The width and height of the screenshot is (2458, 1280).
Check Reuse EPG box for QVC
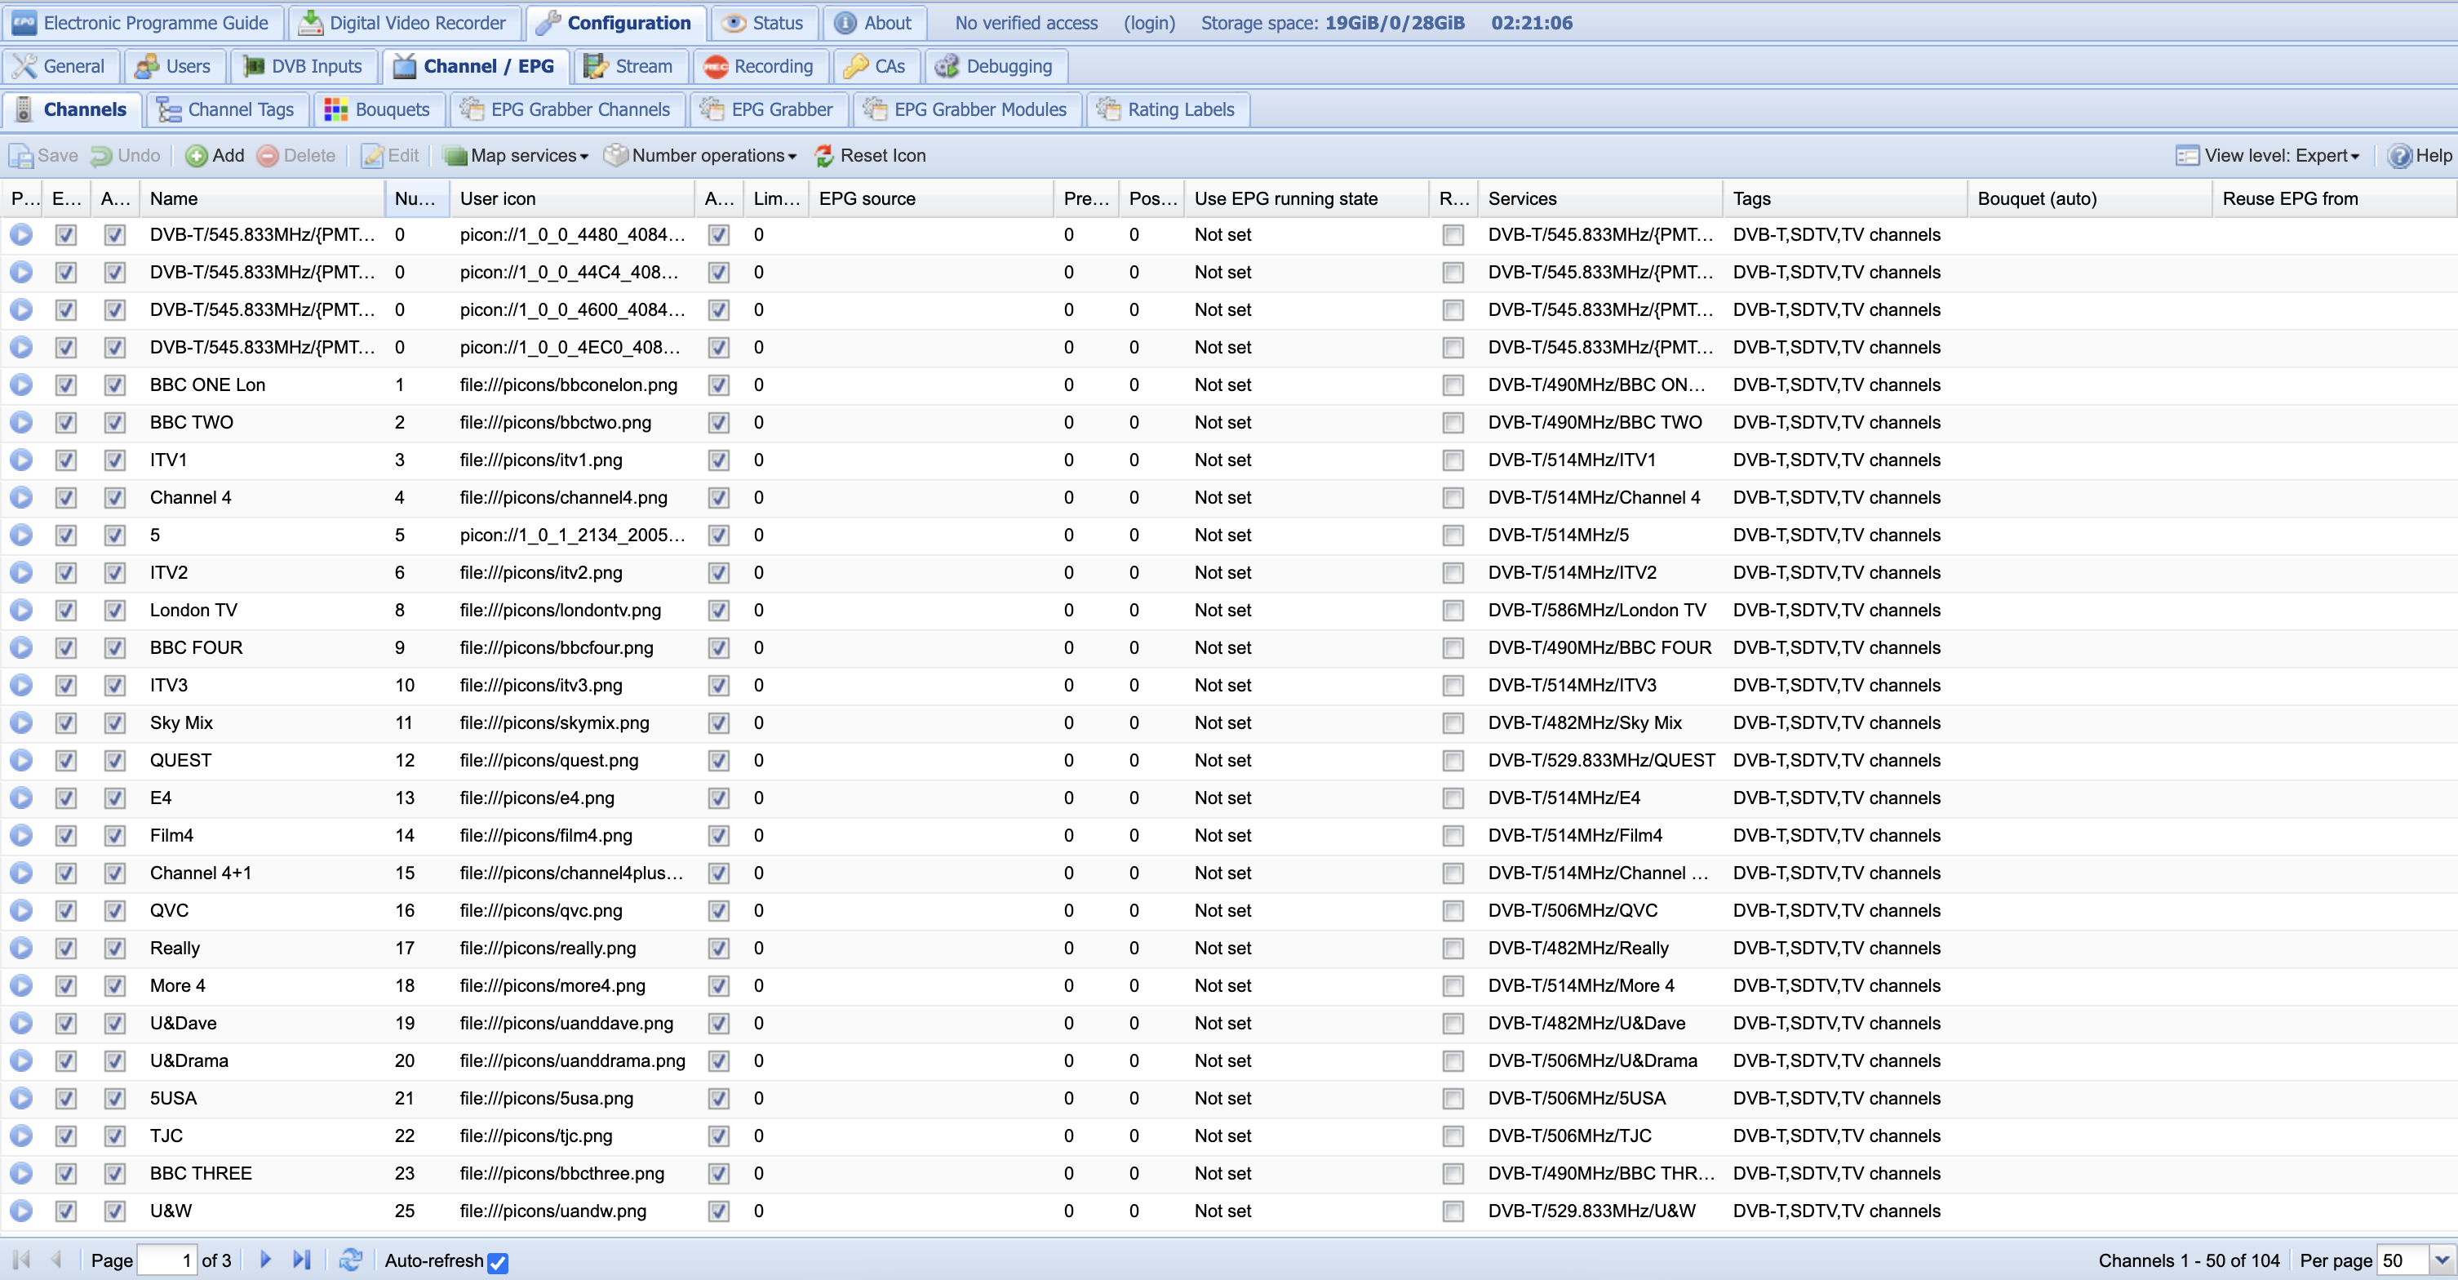pos(1453,910)
